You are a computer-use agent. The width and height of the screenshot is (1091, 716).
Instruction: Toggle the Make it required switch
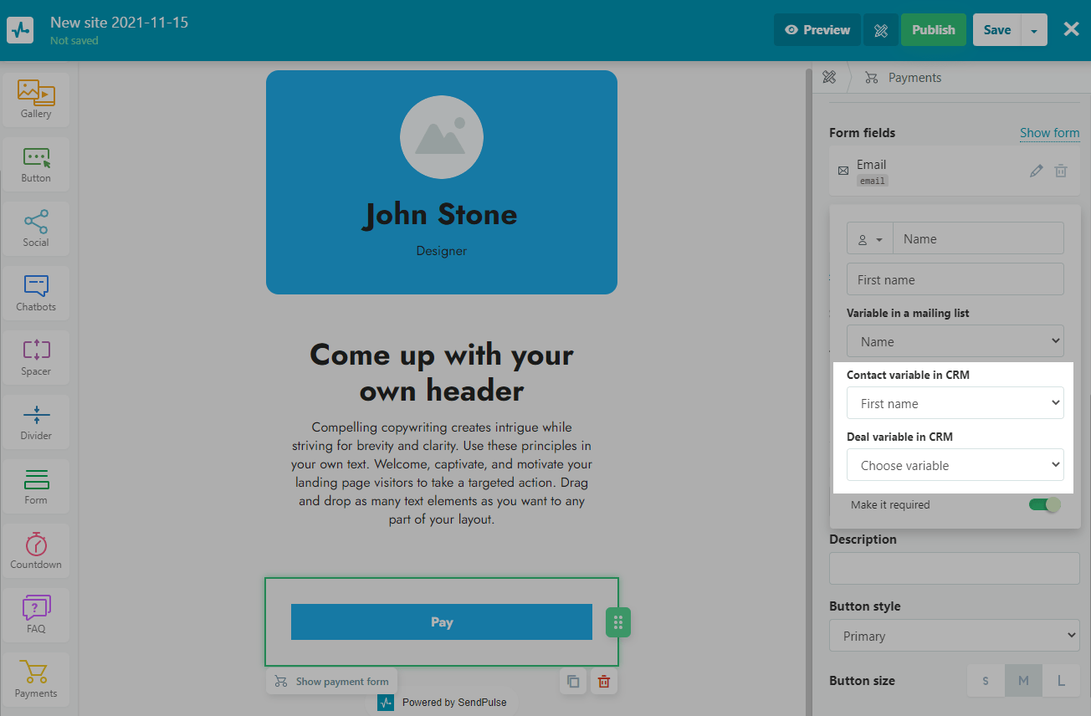click(x=1044, y=504)
